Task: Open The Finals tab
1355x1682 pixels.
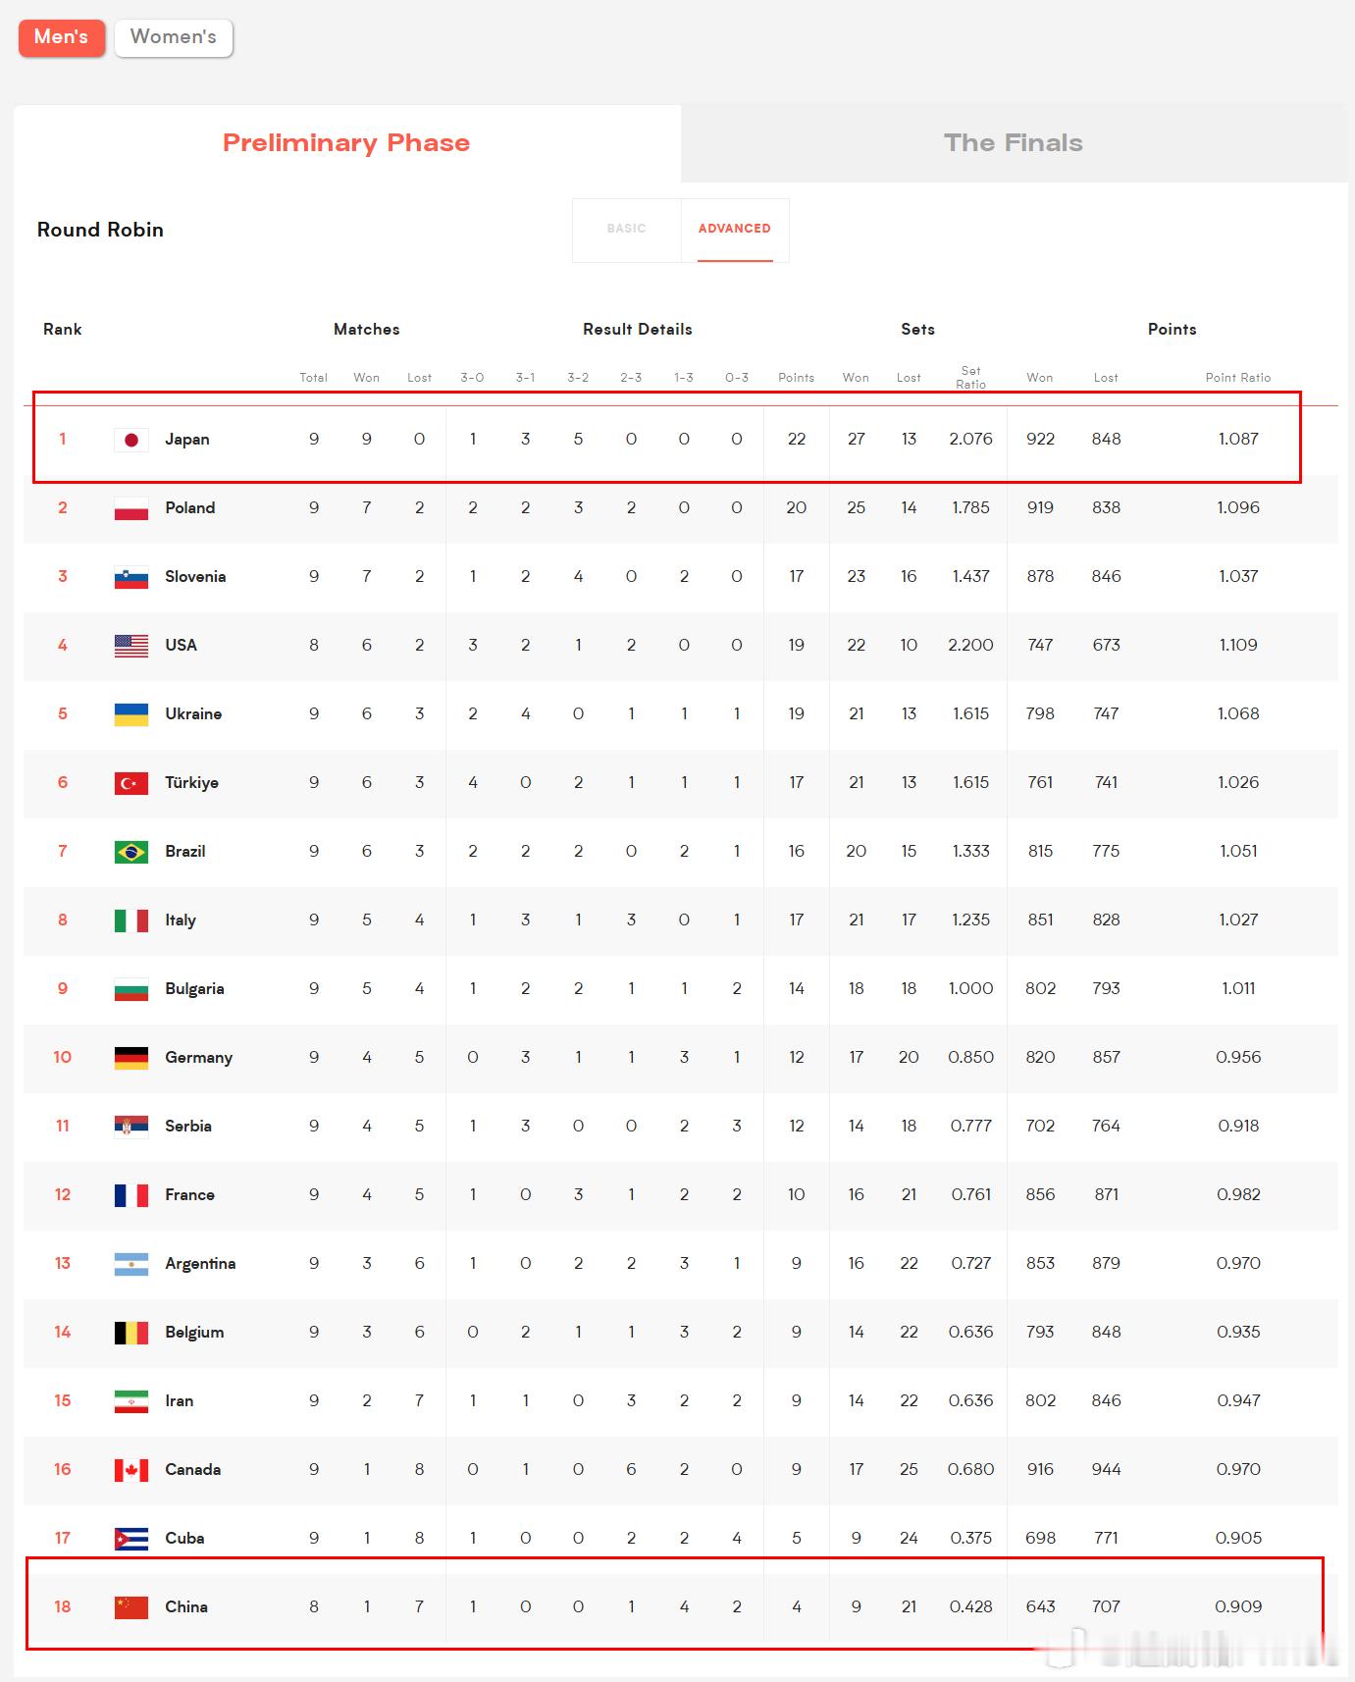Action: click(1014, 143)
